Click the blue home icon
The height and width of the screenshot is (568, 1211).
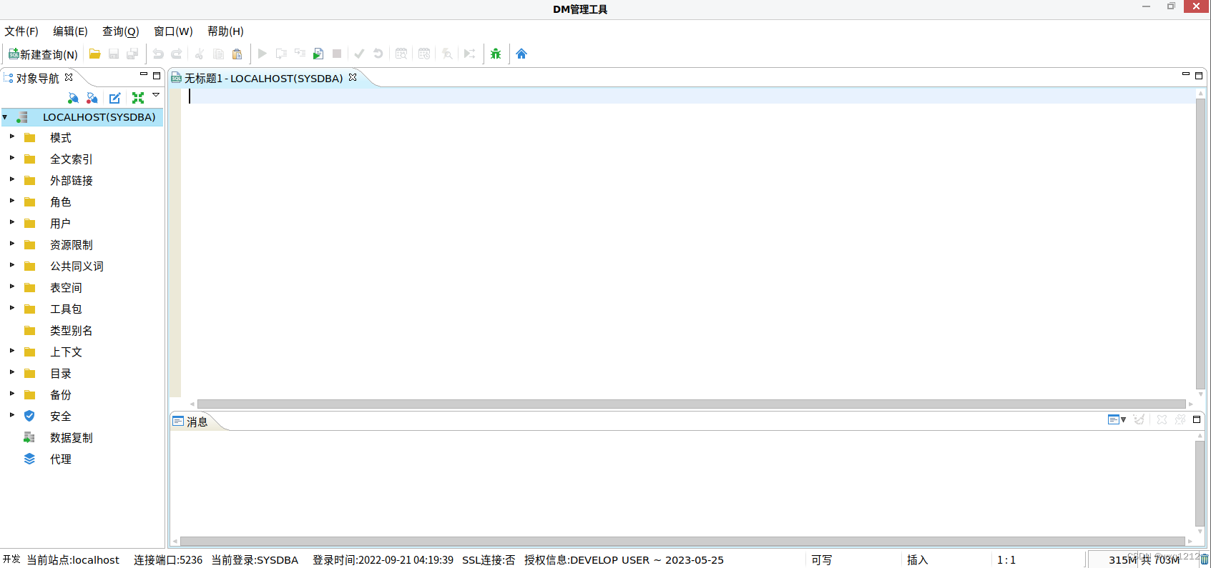click(521, 54)
